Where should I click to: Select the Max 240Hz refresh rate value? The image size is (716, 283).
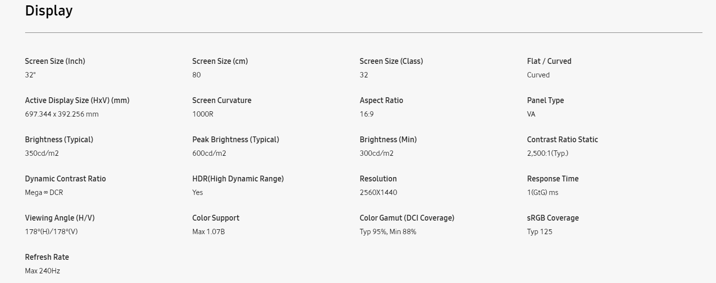(x=43, y=271)
